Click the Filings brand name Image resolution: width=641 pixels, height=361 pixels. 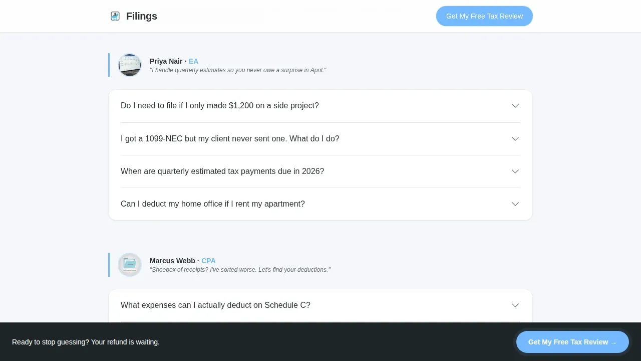(142, 16)
